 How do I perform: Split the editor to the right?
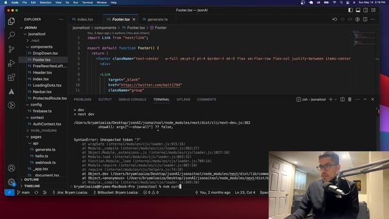click(365, 19)
